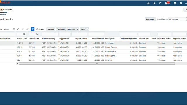Select the Plumbing,Ele... description cell
This screenshot has height=105, width=187.
point(111,52)
